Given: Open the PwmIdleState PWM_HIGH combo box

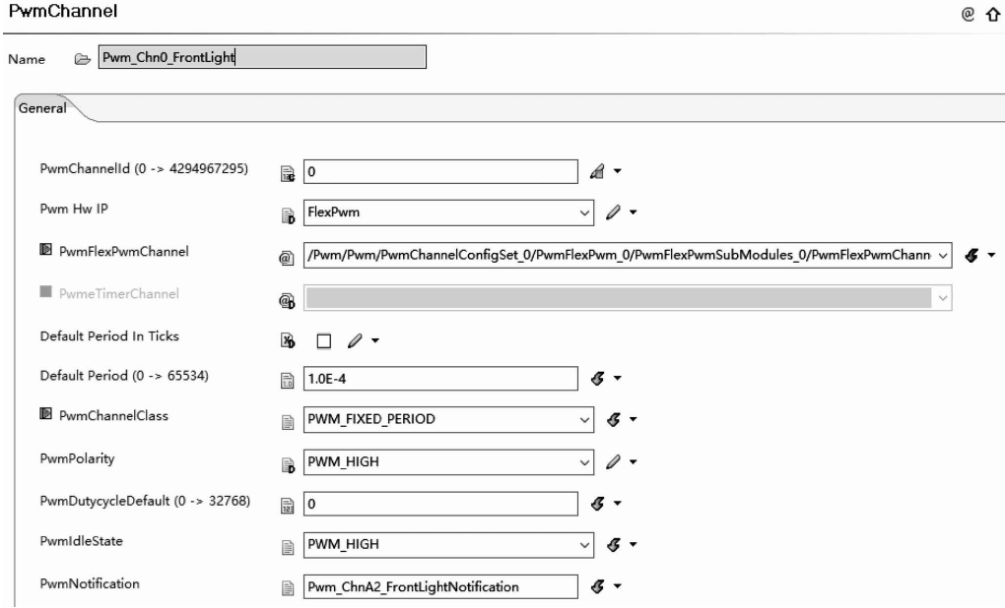Looking at the screenshot, I should click(448, 545).
